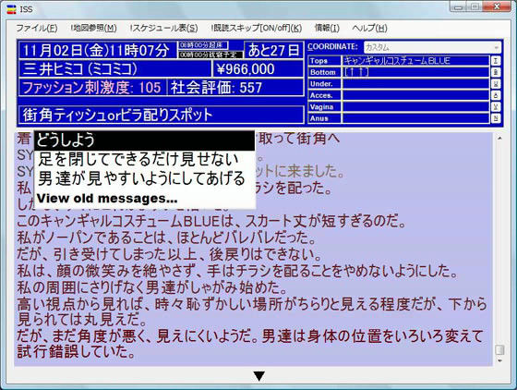Click ファッション刺激度: 105 stat
Image resolution: width=517 pixels, height=390 pixels.
coord(92,88)
